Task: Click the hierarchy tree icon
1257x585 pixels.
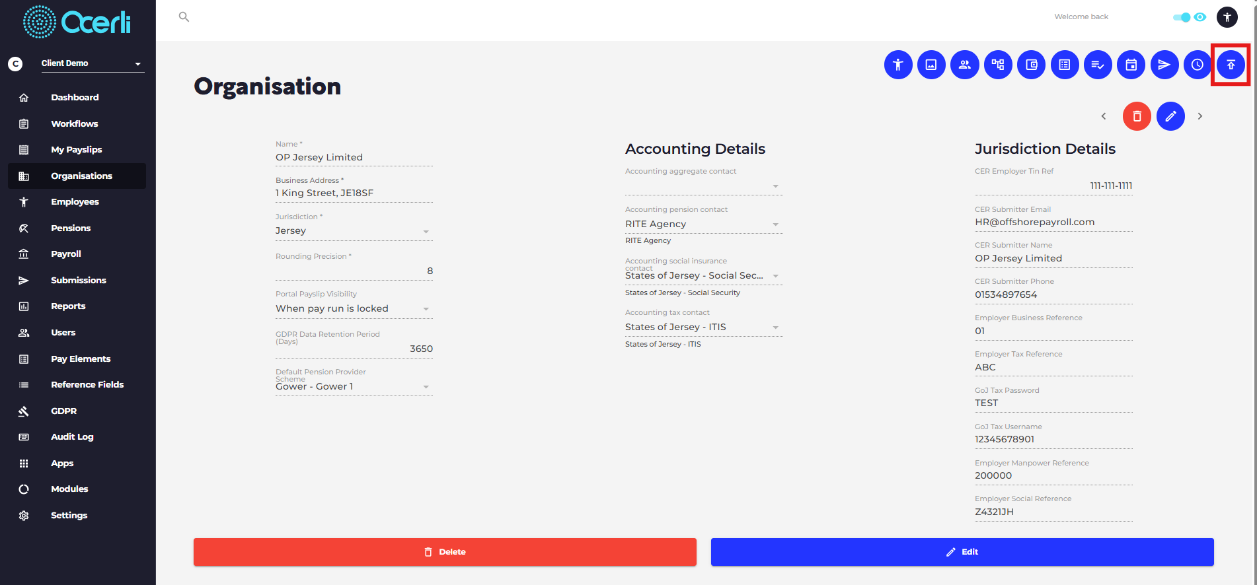Action: pos(998,65)
